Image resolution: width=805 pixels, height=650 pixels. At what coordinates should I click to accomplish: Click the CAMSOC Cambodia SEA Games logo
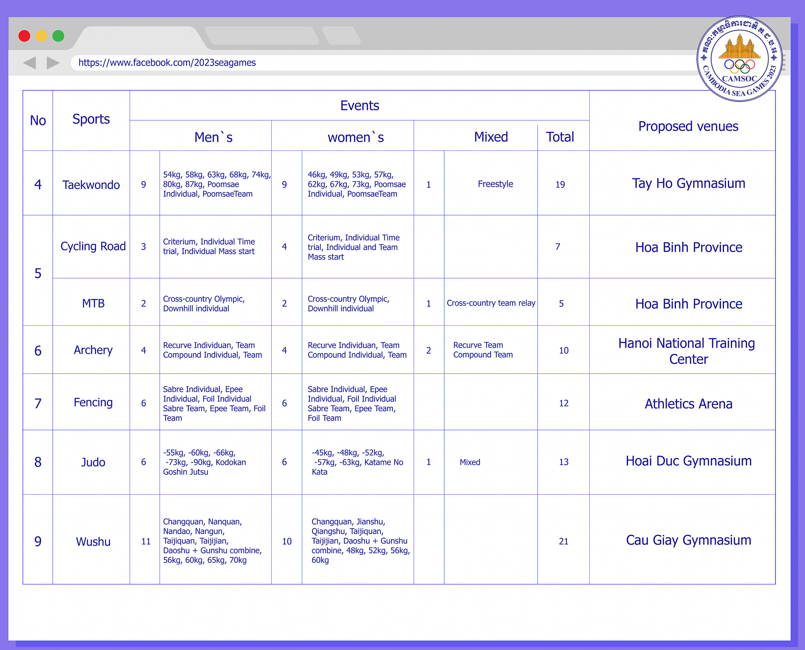click(739, 59)
